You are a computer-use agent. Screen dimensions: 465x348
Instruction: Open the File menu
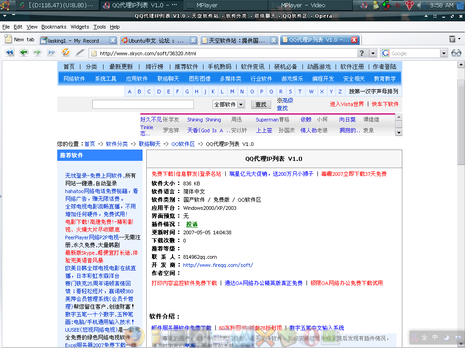click(x=6, y=27)
